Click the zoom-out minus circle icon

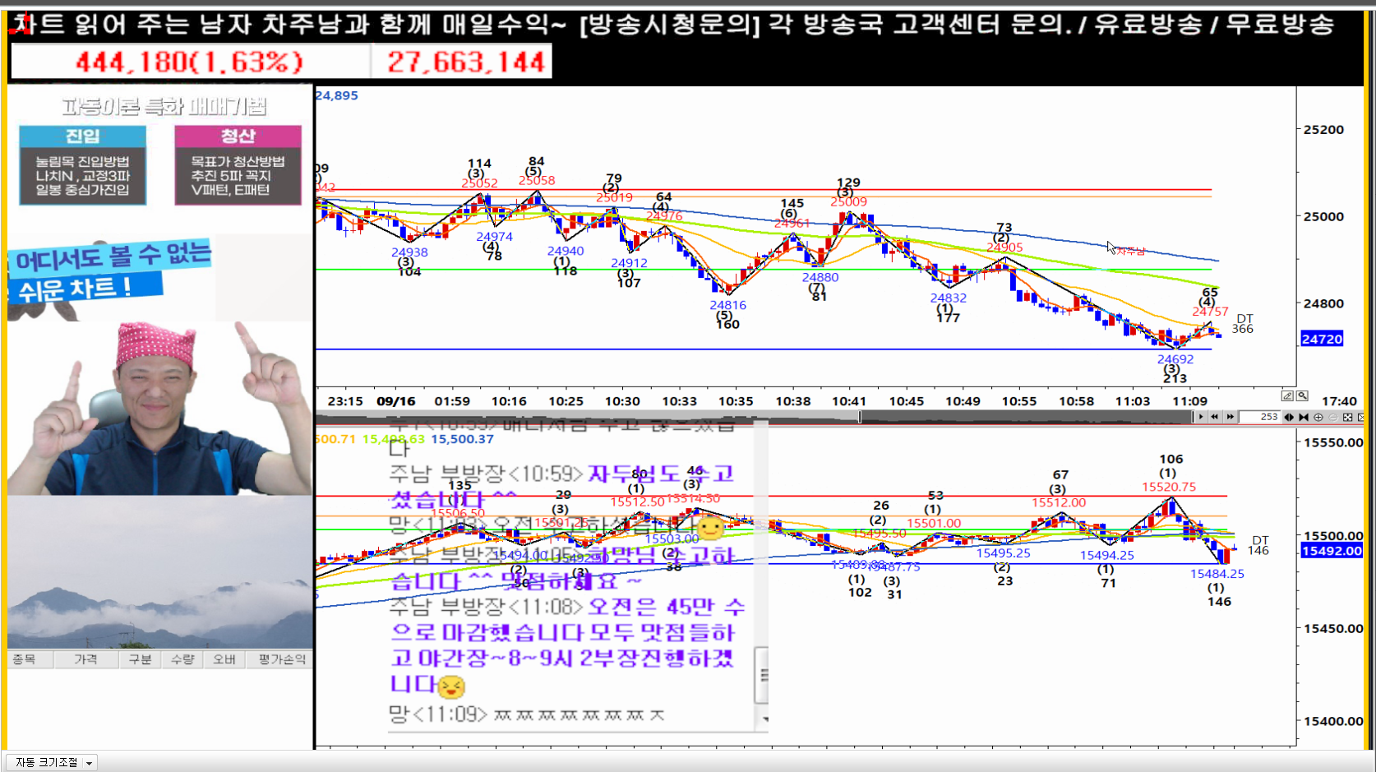point(1332,417)
